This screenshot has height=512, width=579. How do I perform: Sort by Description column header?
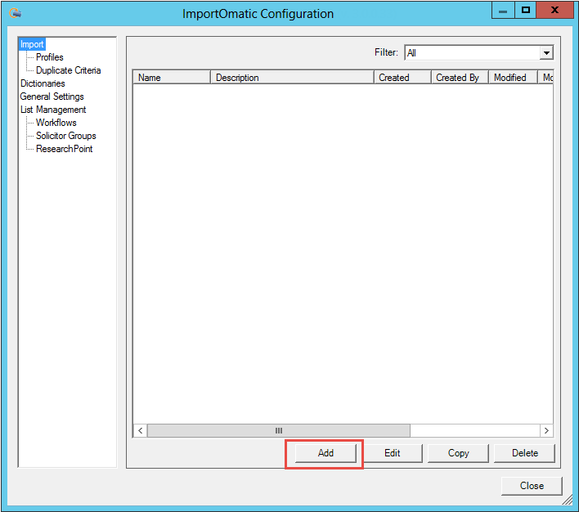(x=292, y=78)
